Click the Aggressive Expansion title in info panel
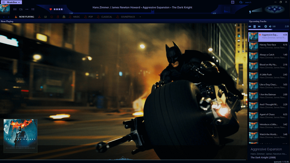The height and width of the screenshot is (163, 290). [x=266, y=149]
